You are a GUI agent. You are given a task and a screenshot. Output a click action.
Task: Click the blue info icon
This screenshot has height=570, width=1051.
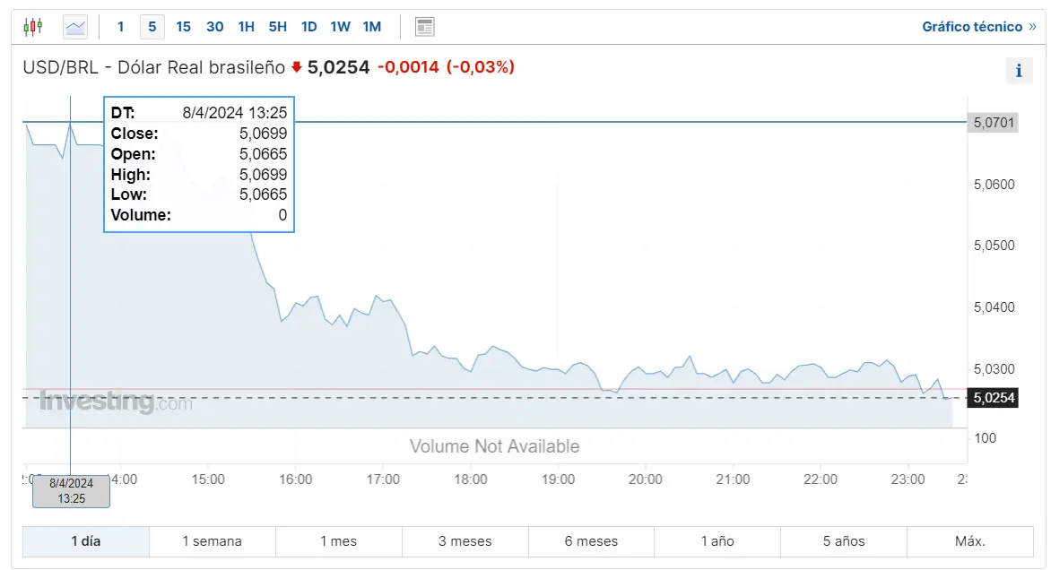[x=1019, y=70]
